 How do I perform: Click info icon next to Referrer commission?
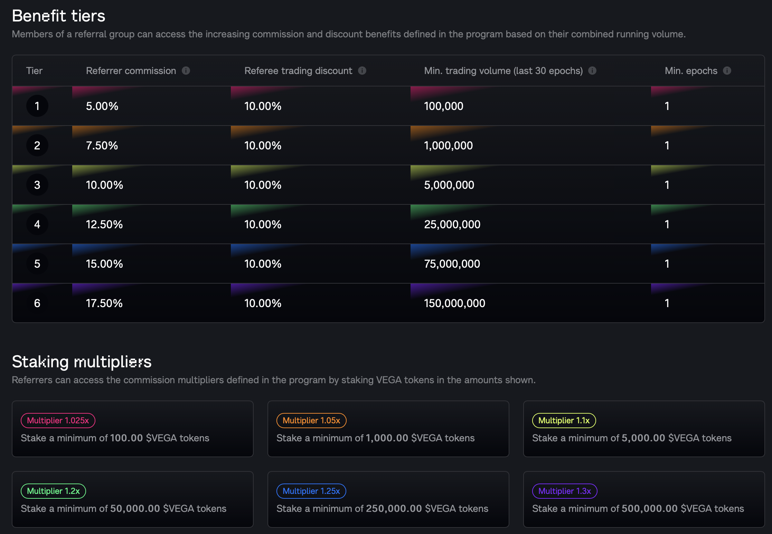(x=186, y=71)
